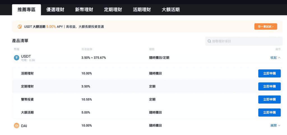287x135 pixels.
Task: Click the USDT coin icon
Action: coord(17,58)
